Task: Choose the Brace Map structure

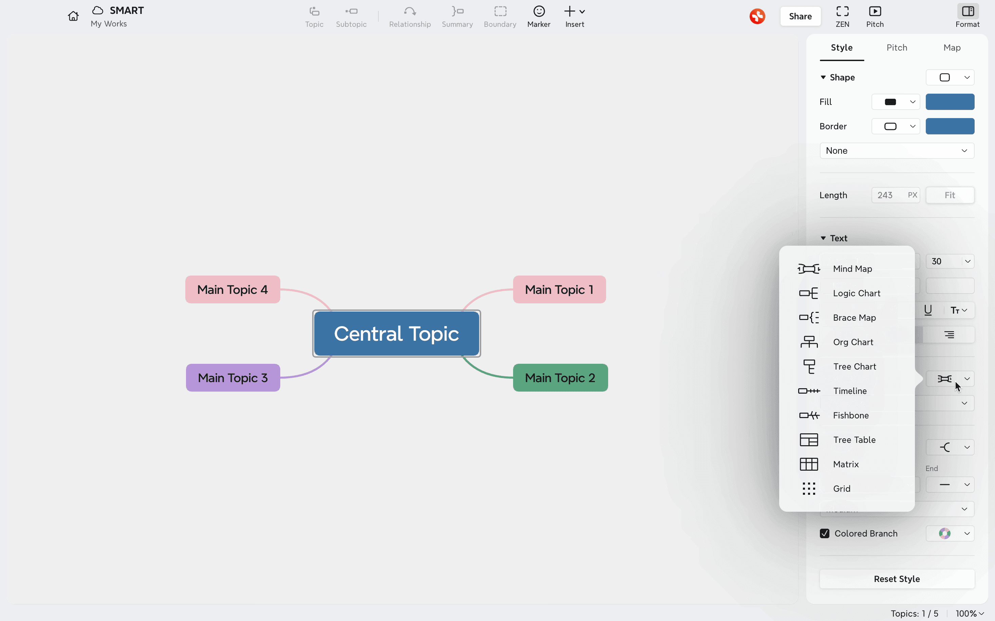Action: 847,318
